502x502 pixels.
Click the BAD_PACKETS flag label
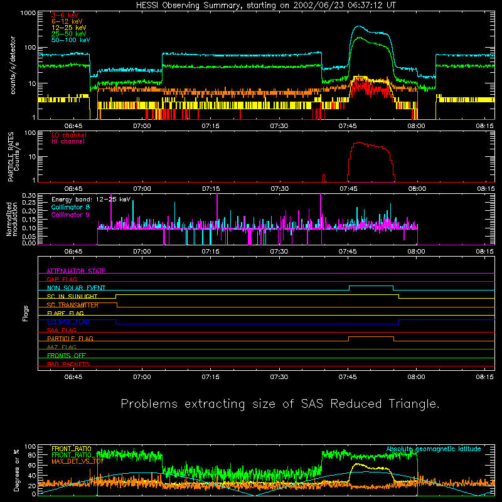coord(68,364)
